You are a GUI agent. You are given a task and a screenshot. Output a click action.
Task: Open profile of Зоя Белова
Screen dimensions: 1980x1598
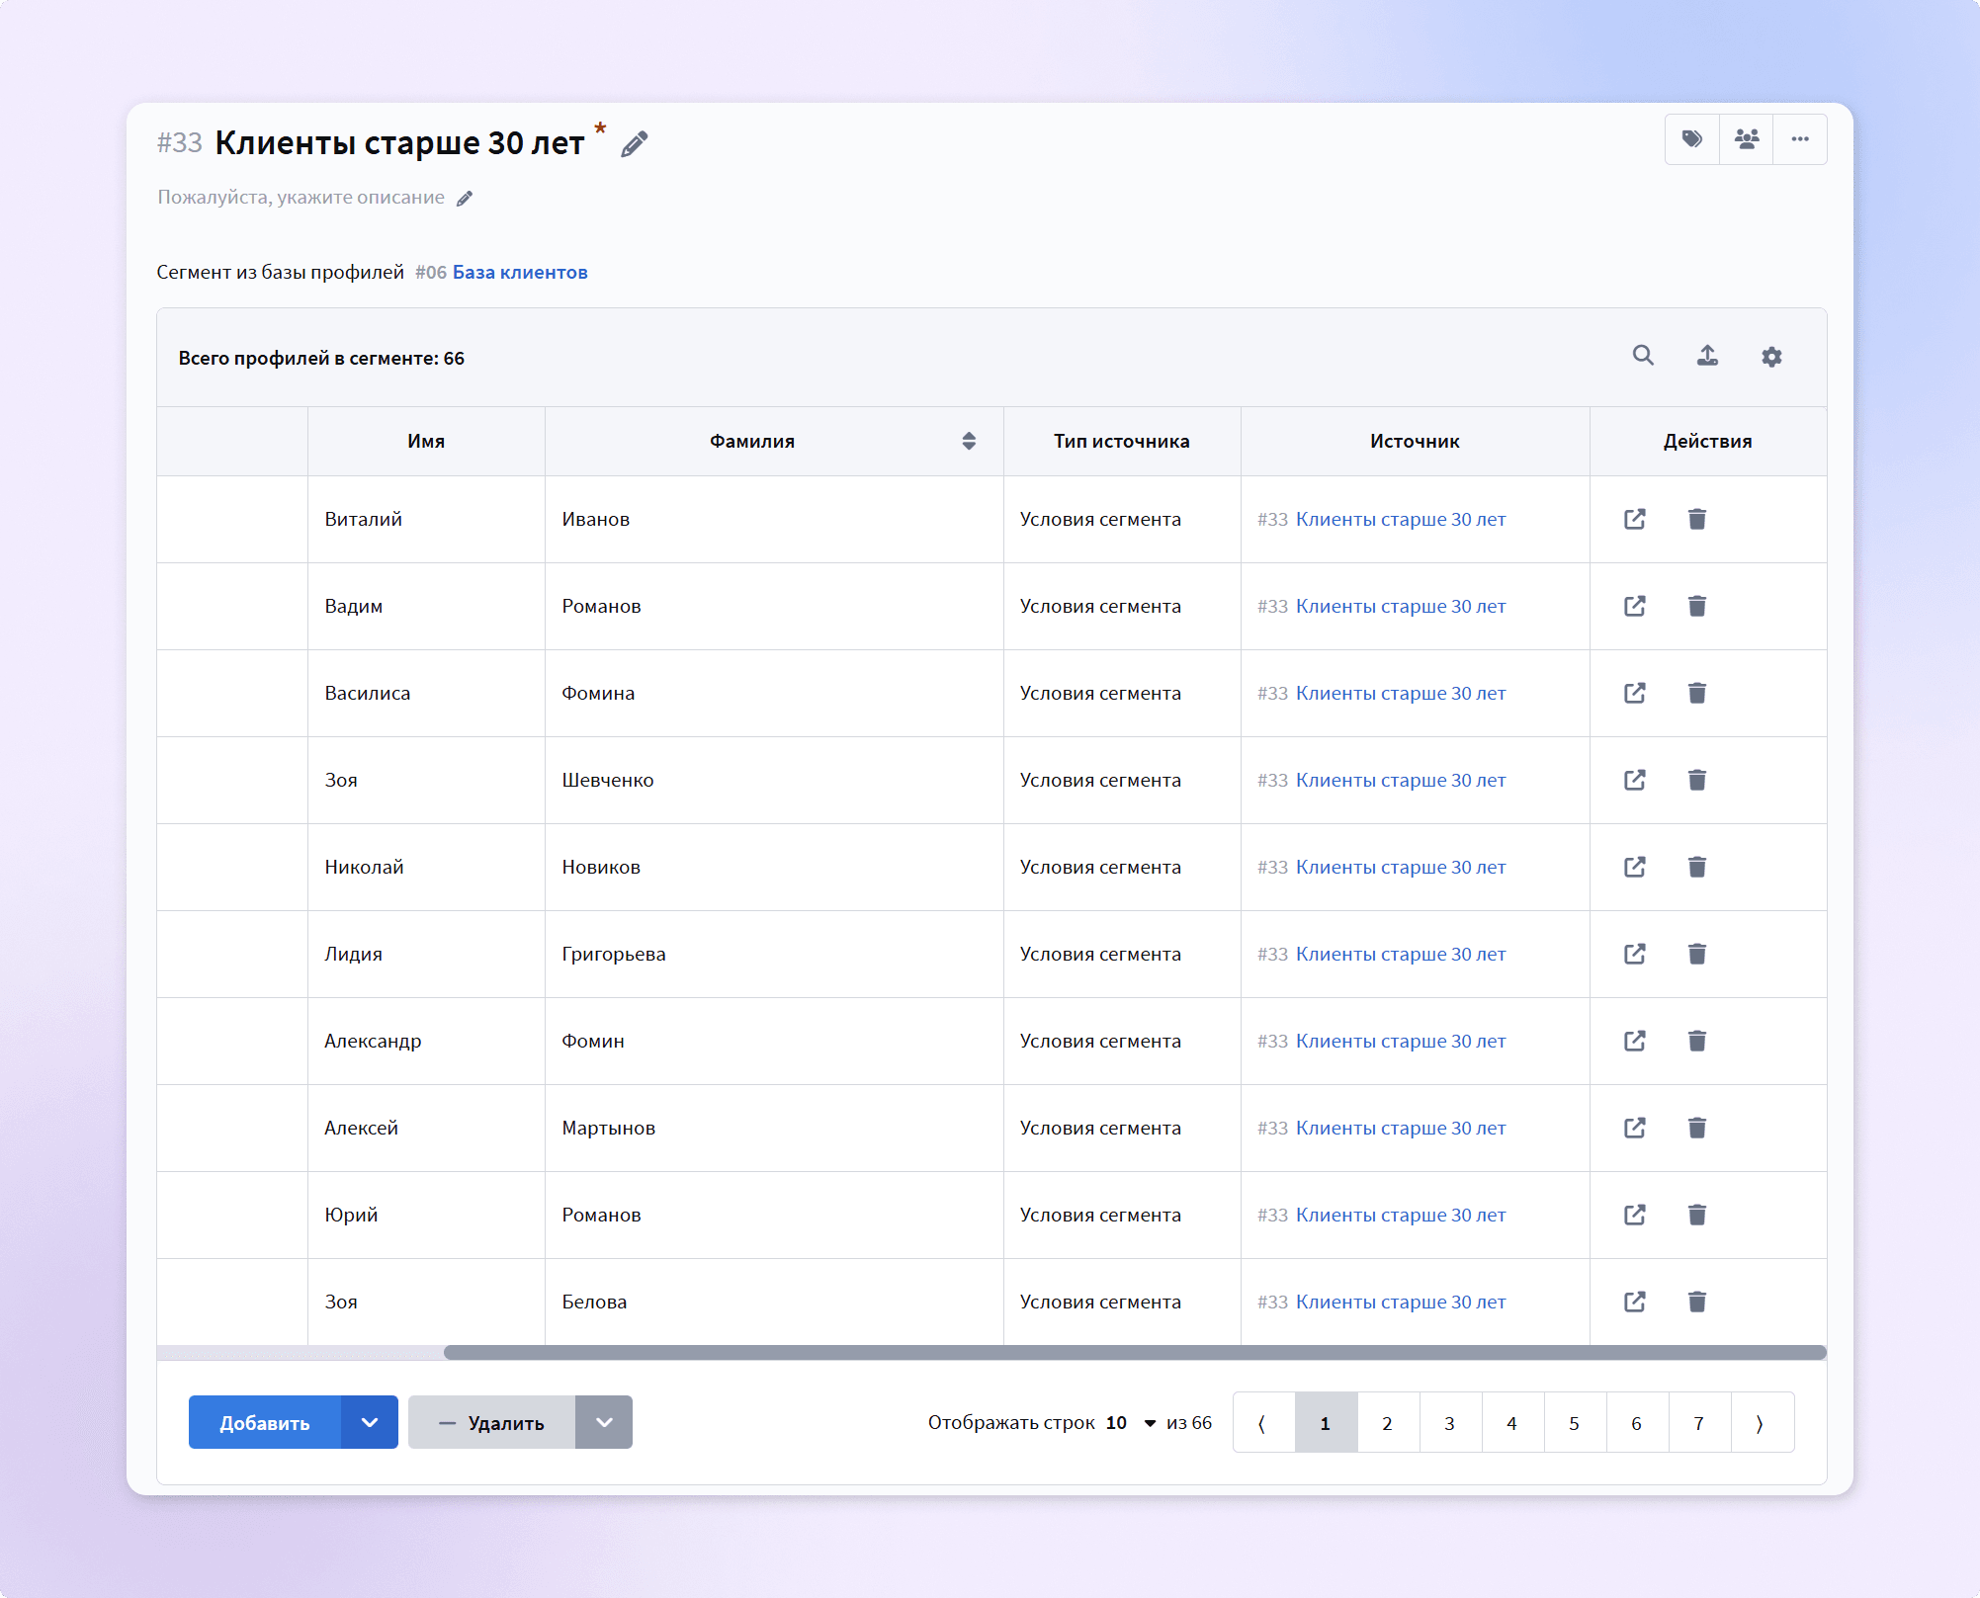pyautogui.click(x=1635, y=1302)
